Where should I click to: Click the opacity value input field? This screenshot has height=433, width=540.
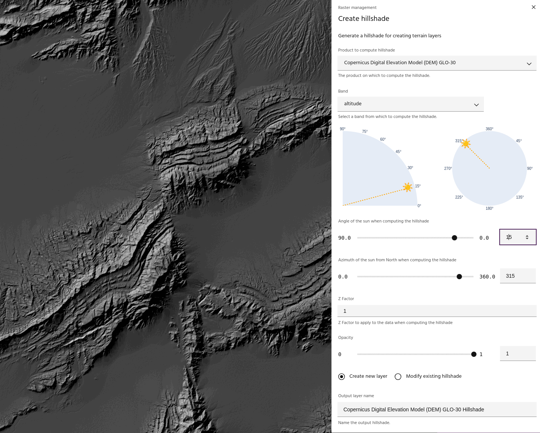(x=518, y=354)
